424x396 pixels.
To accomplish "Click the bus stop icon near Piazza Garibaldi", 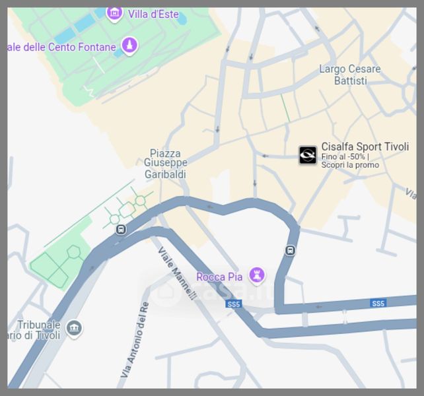I will 121,230.
